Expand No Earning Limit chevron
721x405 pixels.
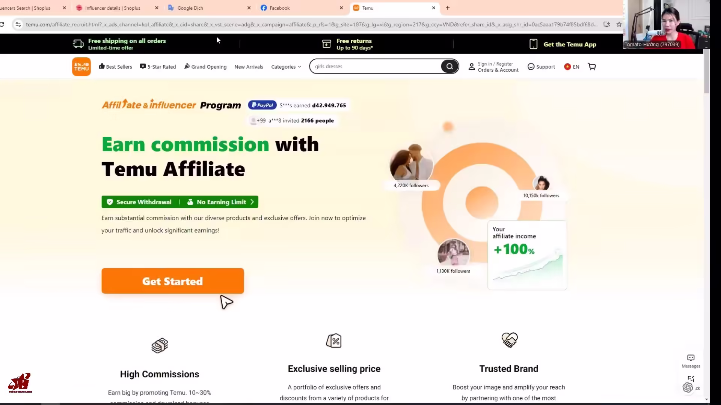[x=252, y=202]
